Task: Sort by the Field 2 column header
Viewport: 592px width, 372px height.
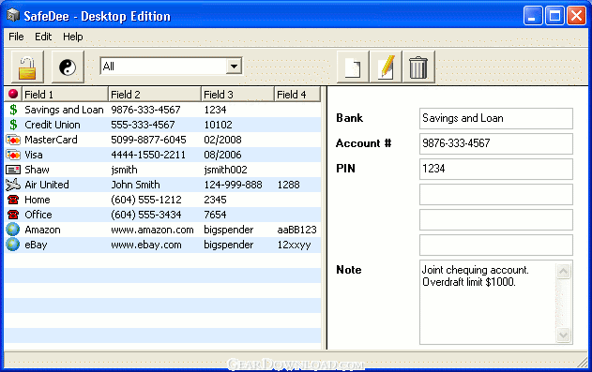Action: pos(155,95)
